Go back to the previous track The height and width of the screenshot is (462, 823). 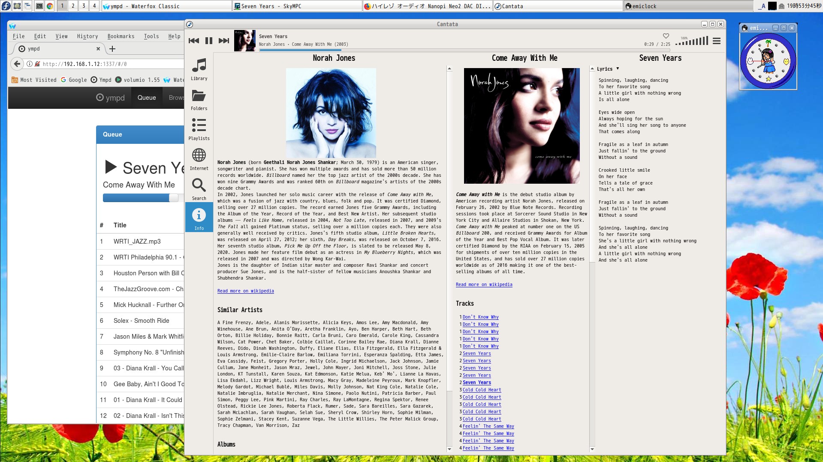[194, 41]
